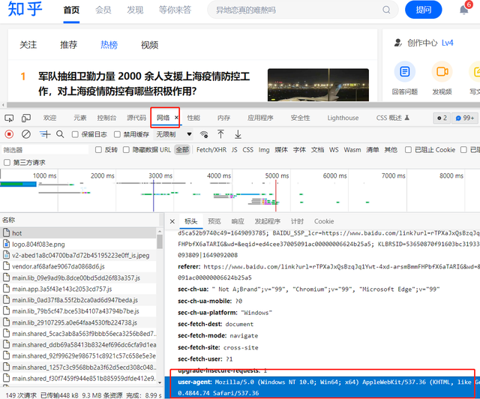Open the 安全性 tab
This screenshot has height=399, width=480.
click(x=300, y=118)
